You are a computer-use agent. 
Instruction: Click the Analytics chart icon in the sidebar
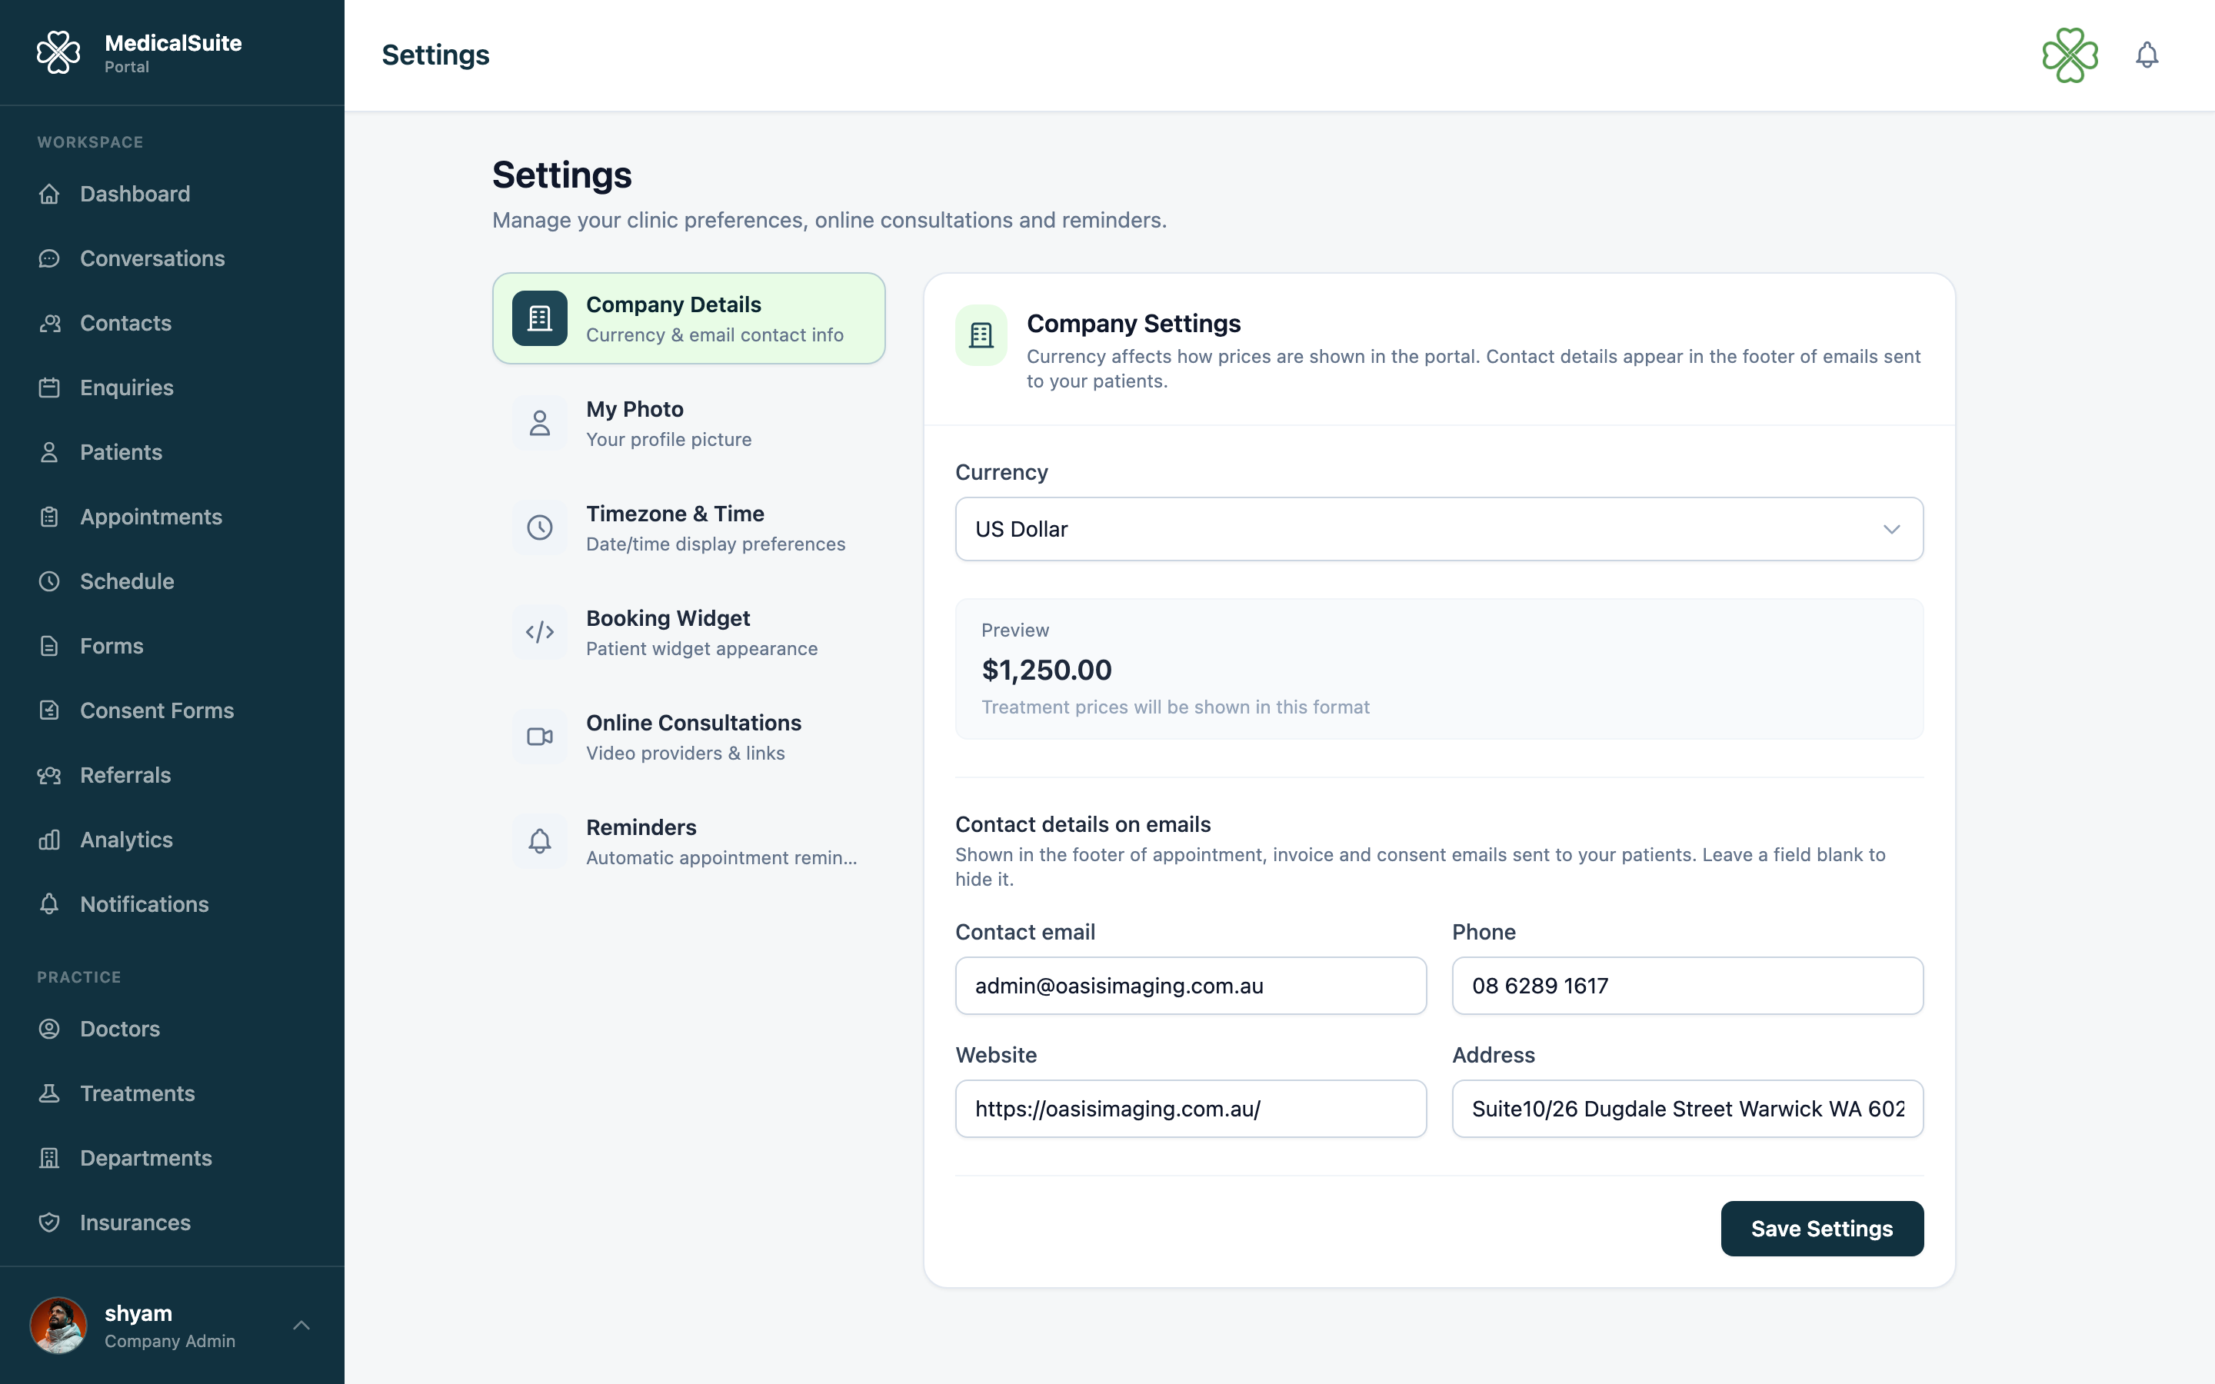coord(49,840)
